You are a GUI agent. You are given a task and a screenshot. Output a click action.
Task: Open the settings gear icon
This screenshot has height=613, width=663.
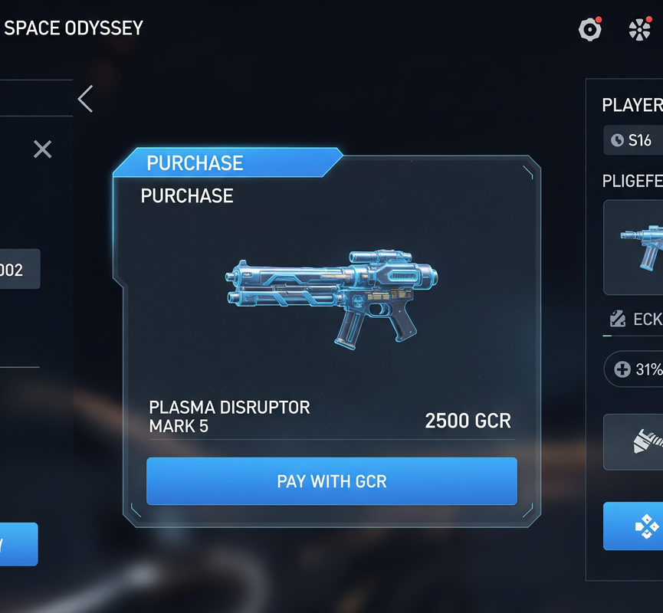(589, 29)
